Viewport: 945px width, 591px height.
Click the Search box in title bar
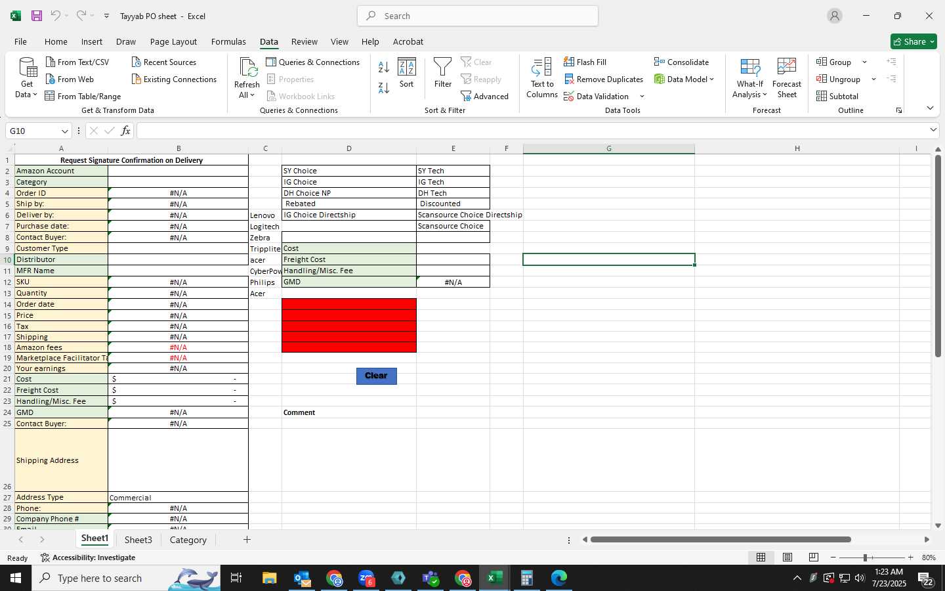[x=478, y=16]
